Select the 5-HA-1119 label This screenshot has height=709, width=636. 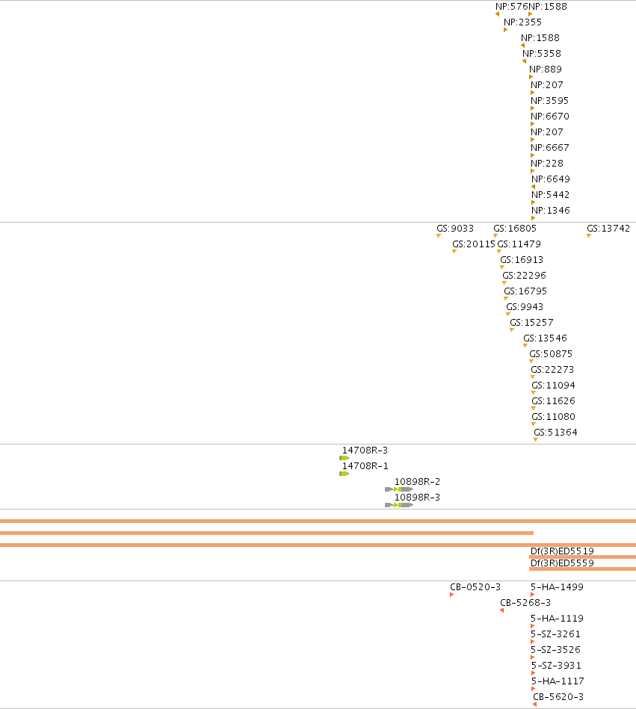(x=557, y=618)
